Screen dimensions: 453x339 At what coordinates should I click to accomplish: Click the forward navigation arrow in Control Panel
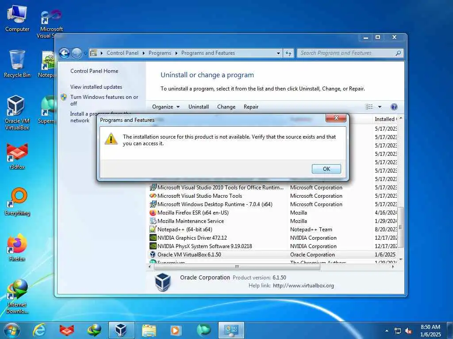[77, 53]
